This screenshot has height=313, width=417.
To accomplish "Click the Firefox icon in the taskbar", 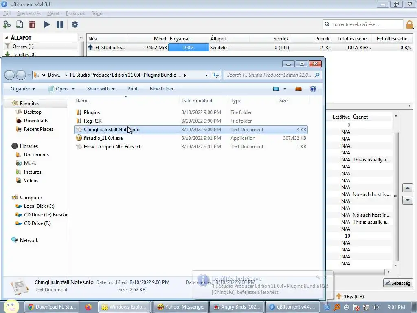I will coord(88,307).
